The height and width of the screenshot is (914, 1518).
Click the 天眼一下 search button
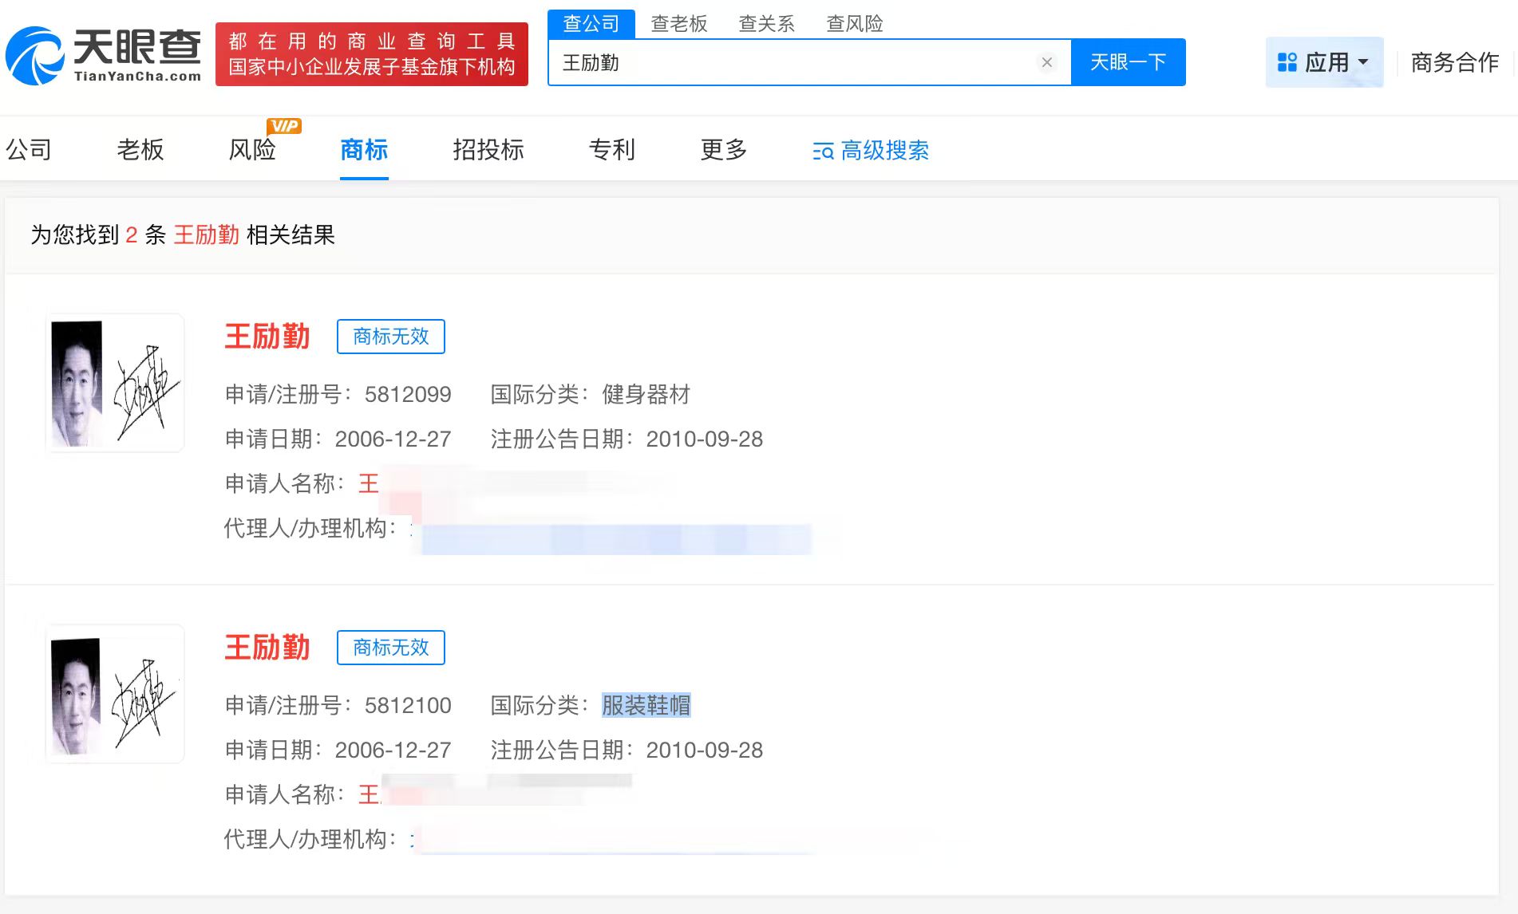pos(1128,61)
